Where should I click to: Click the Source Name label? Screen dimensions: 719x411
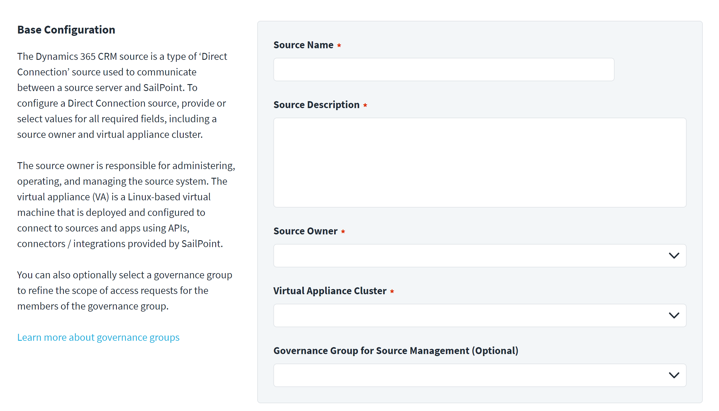point(303,45)
